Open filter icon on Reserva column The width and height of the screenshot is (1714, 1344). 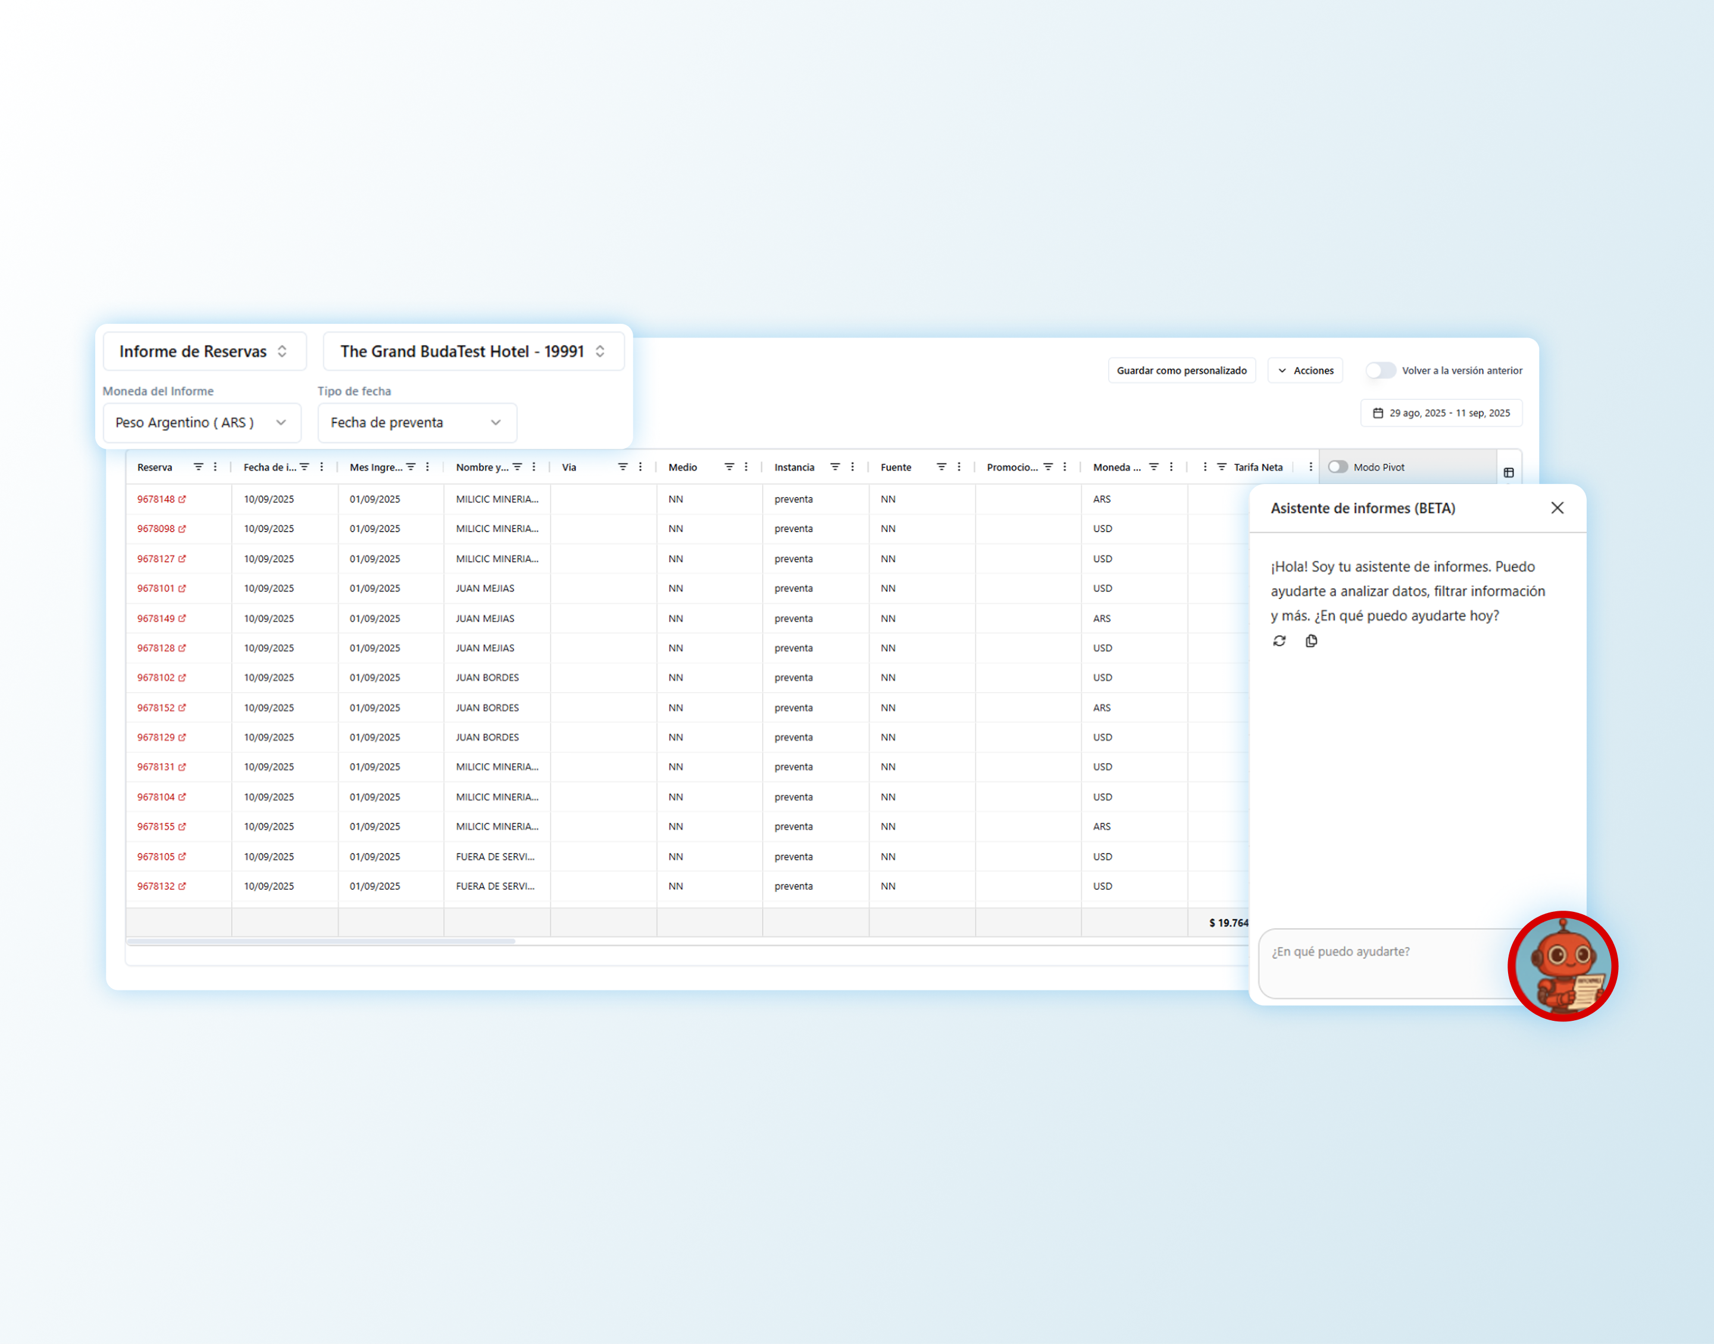tap(198, 467)
